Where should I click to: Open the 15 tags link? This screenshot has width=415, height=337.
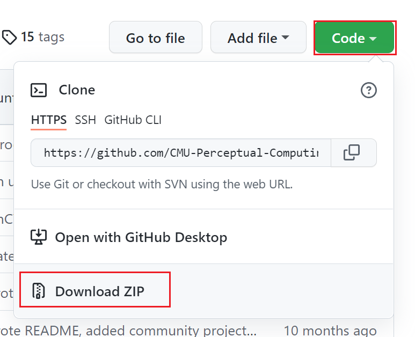42,37
